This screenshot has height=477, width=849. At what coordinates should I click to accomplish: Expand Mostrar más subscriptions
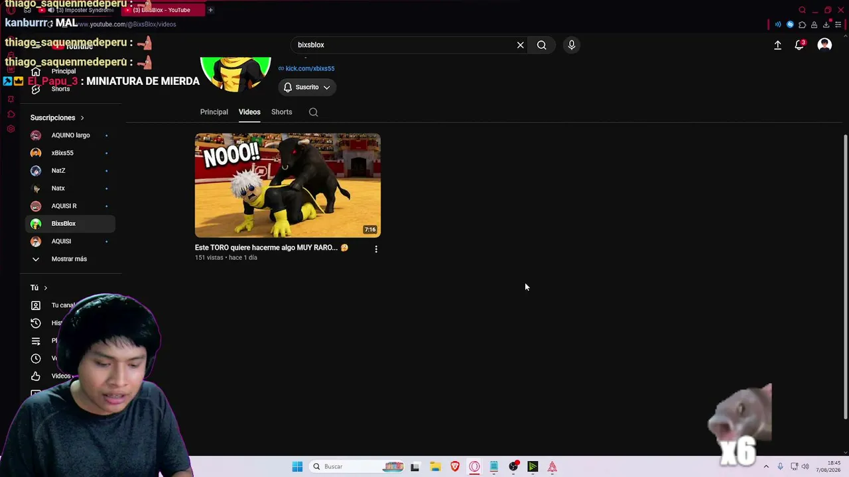pos(70,259)
